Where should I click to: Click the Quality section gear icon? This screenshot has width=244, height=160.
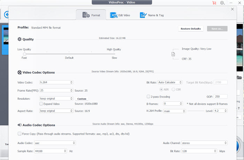coord(20,39)
